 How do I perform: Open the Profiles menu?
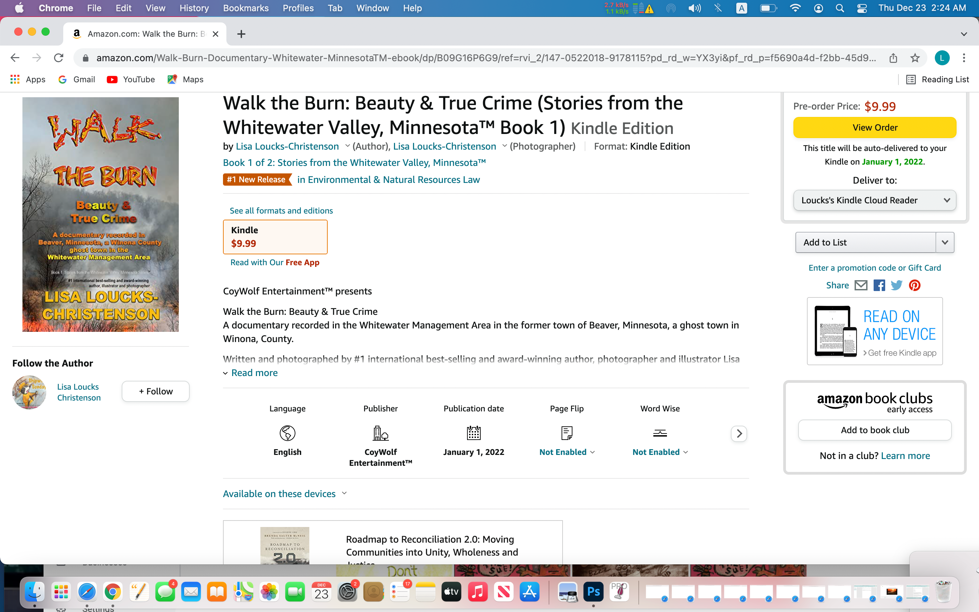(x=298, y=8)
